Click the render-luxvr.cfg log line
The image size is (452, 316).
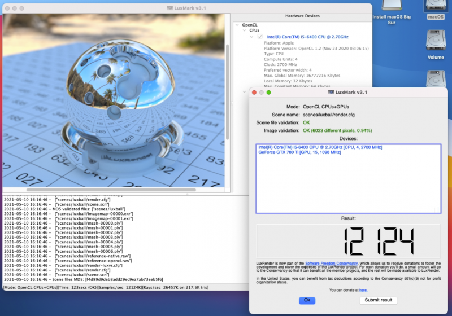(63, 265)
